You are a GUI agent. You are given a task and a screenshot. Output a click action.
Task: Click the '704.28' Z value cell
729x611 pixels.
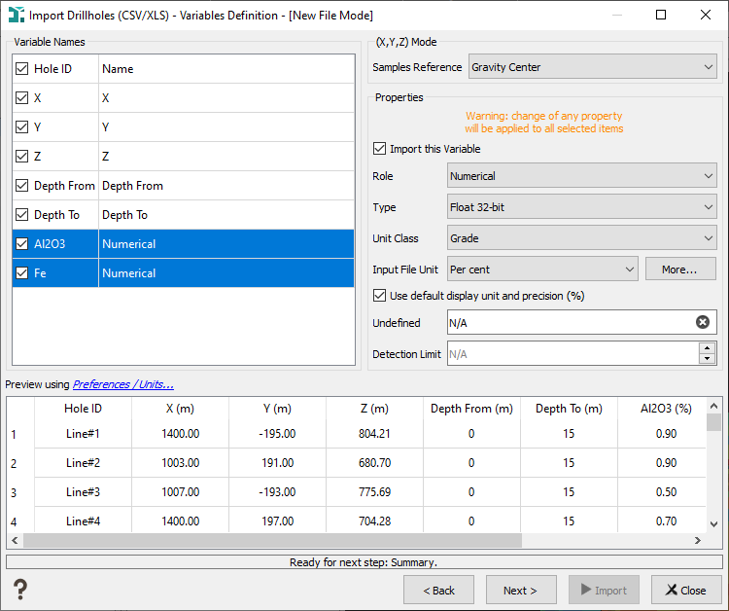pos(375,521)
